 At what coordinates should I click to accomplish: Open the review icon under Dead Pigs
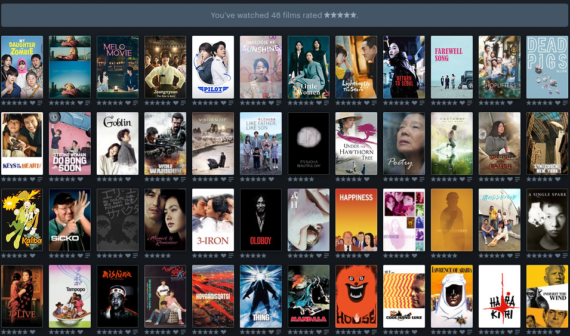click(x=565, y=103)
